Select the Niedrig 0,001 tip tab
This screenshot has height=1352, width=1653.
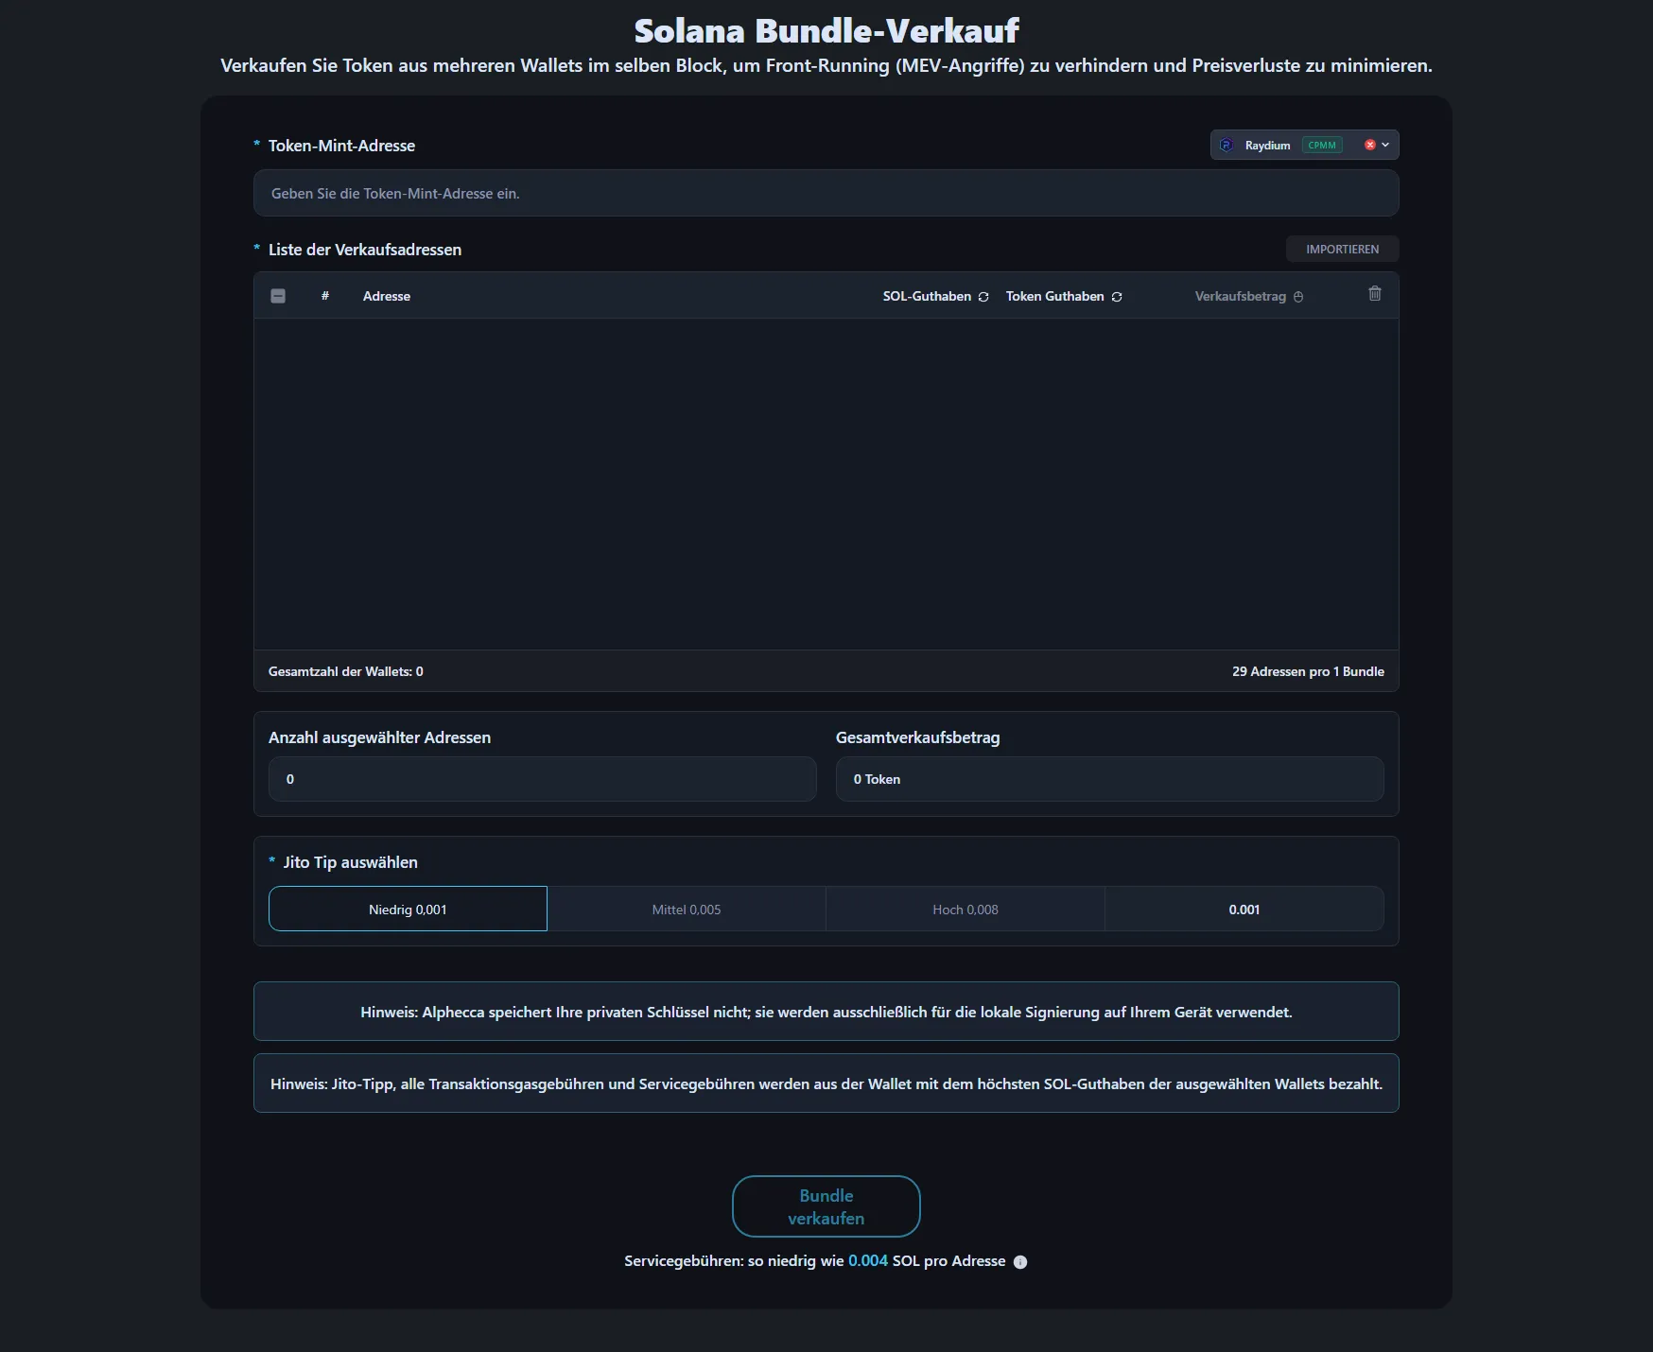(x=407, y=909)
